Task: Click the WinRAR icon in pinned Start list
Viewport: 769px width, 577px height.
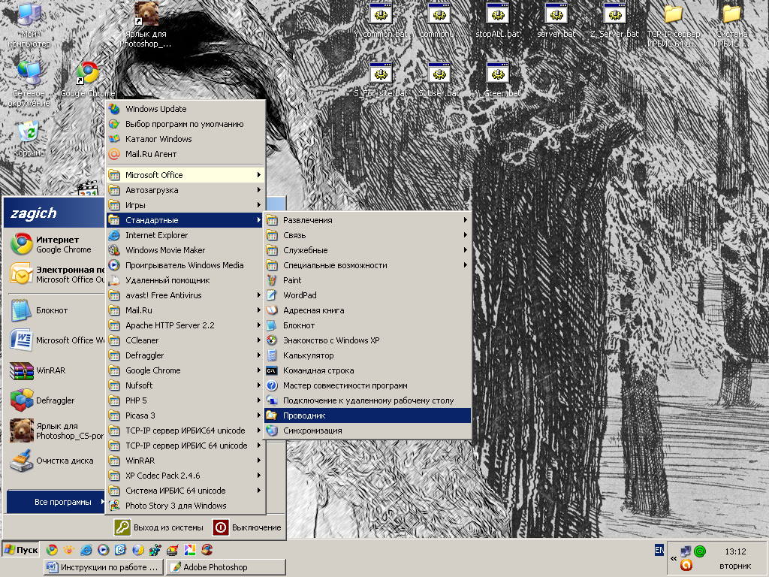Action: pos(22,370)
